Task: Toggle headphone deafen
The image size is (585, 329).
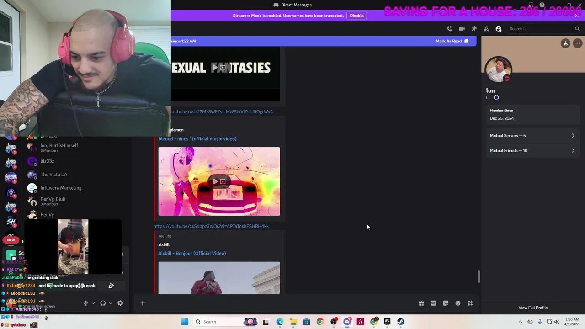Action: [103, 303]
